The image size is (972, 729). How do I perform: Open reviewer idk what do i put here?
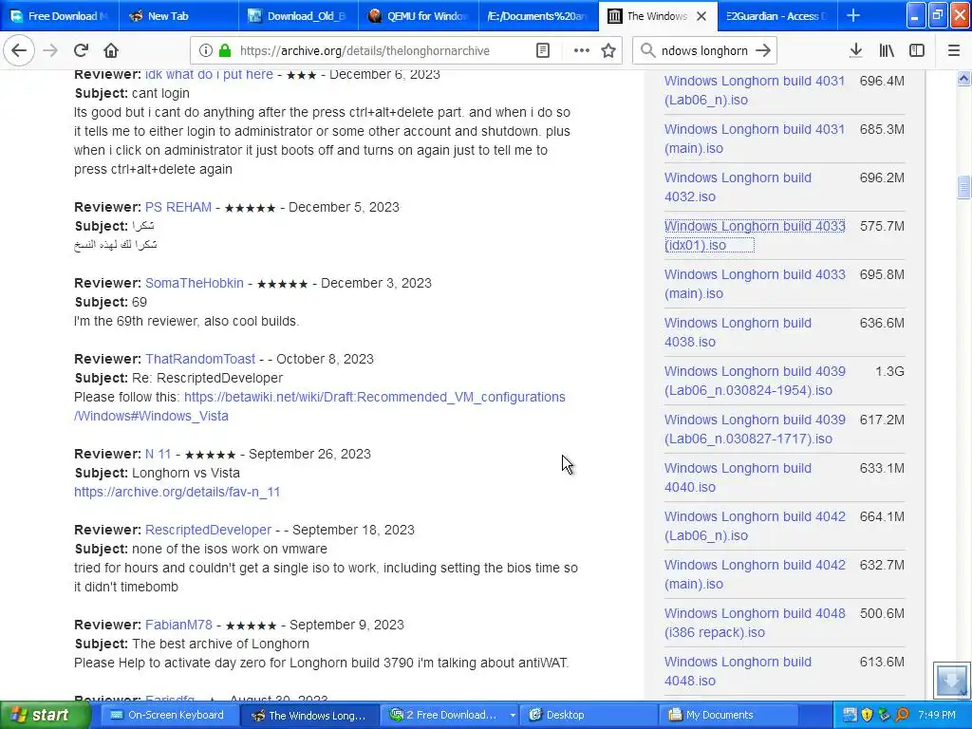coord(209,74)
